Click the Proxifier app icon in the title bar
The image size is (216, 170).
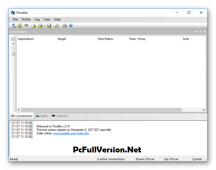[x=13, y=13]
